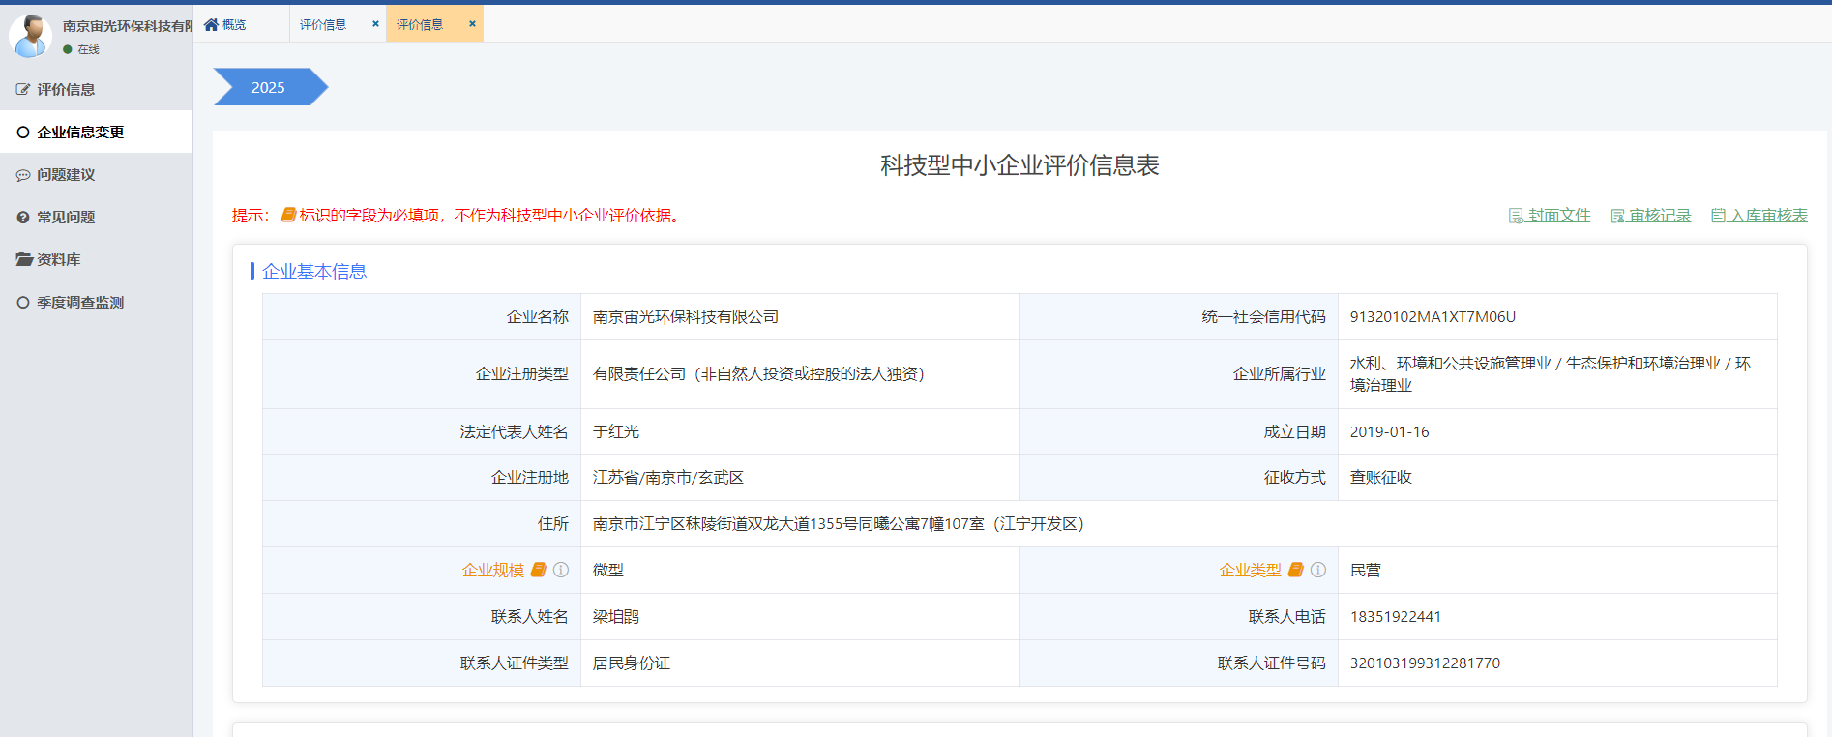
Task: Click the home icon on 概览 tab
Action: click(211, 25)
